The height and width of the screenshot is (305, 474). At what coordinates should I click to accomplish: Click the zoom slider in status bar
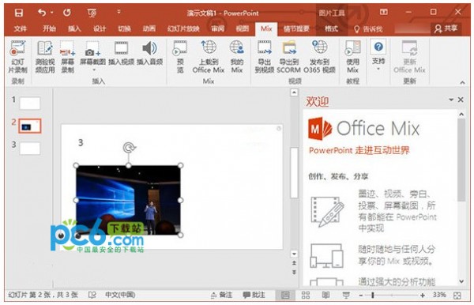point(392,295)
